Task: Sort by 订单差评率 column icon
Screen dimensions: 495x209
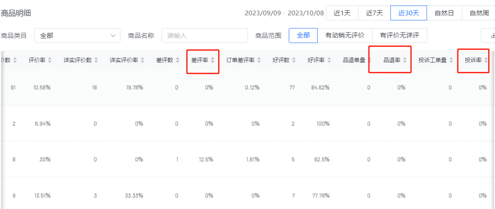Action: [258, 60]
